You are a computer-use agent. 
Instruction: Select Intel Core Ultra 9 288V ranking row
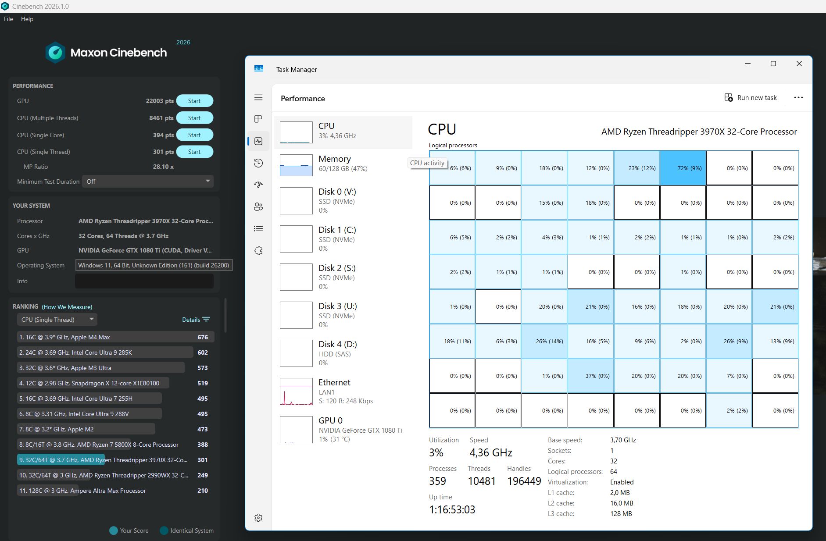coord(116,414)
